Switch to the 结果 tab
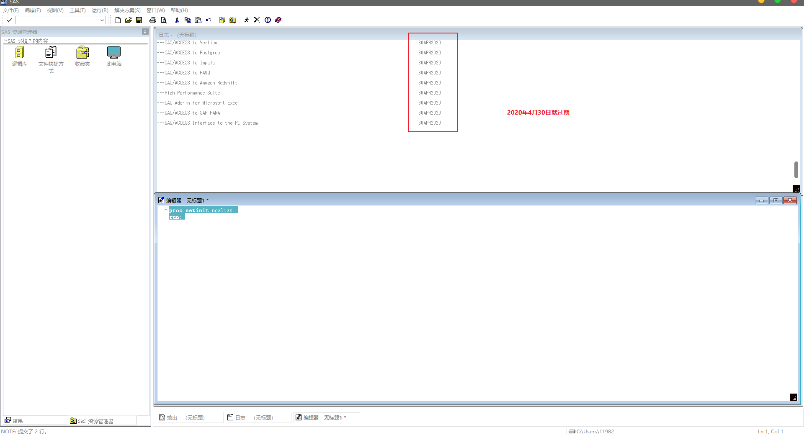Screen dimensions: 804x435 coord(36,421)
